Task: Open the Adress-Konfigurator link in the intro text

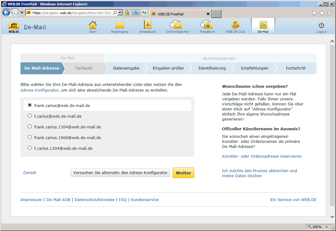Action: [39, 90]
